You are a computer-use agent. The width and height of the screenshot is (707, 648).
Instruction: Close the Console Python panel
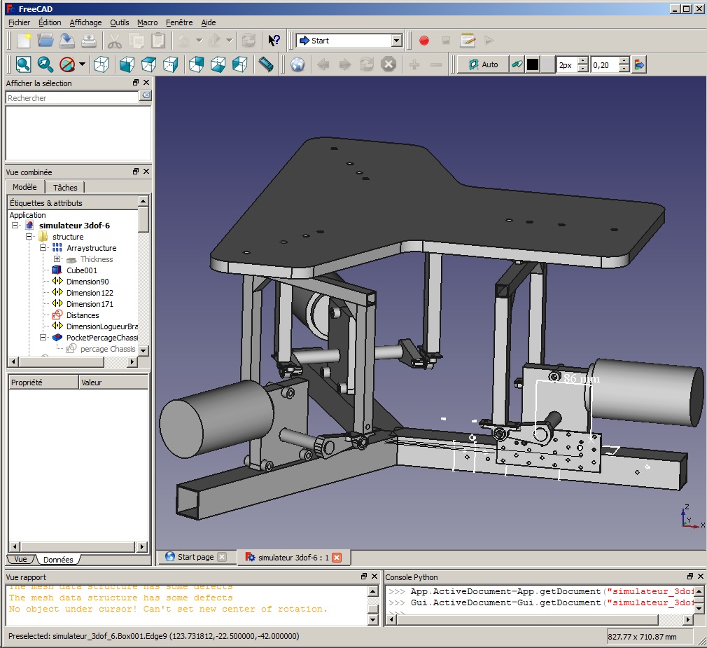click(x=700, y=577)
